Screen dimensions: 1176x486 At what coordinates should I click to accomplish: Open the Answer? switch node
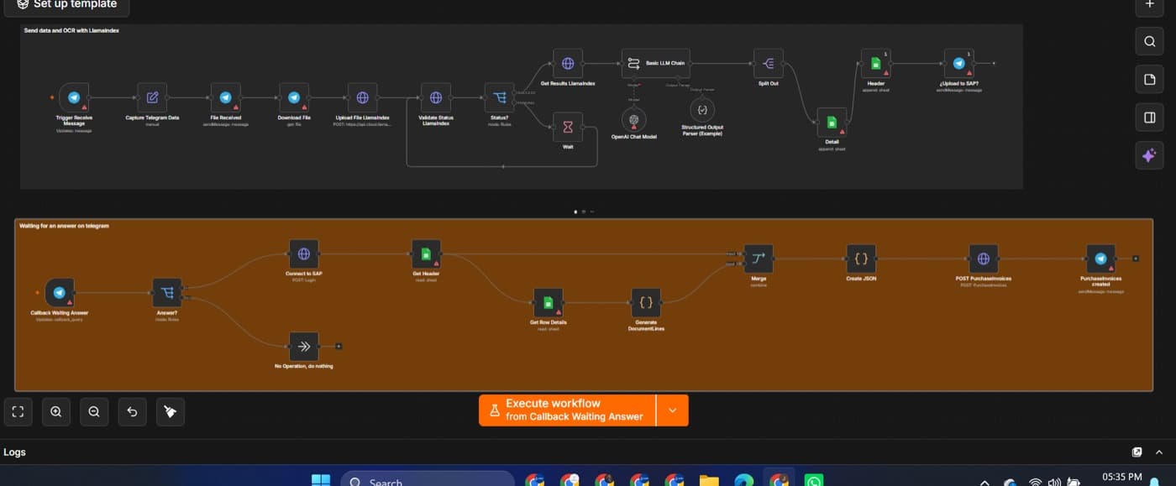click(167, 293)
